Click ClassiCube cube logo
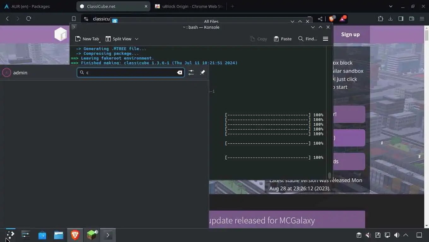This screenshot has height=242, width=429. tap(61, 34)
